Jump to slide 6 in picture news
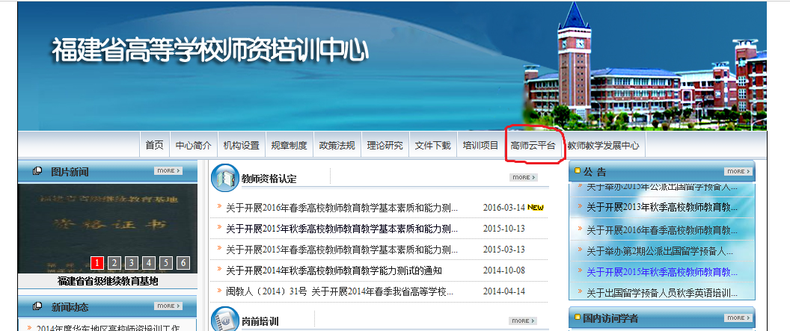790x331 pixels. 183,262
